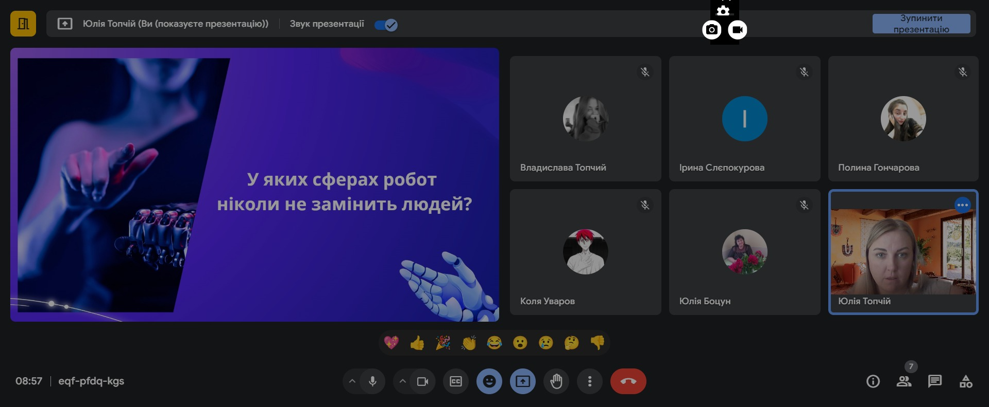Select the shared presentation slide
The height and width of the screenshot is (407, 989).
[254, 185]
